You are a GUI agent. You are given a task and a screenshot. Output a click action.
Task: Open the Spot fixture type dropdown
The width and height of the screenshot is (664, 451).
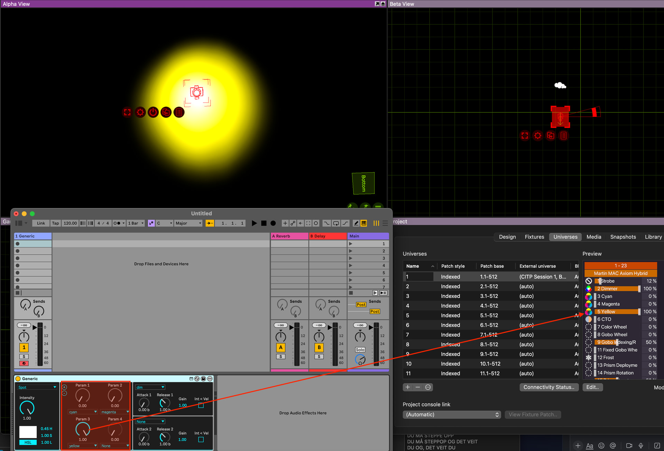[x=37, y=387]
